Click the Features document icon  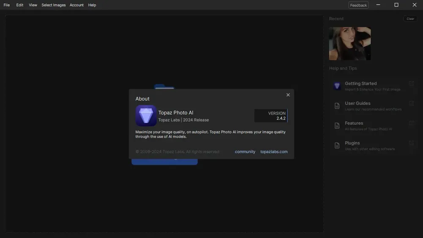pyautogui.click(x=337, y=126)
